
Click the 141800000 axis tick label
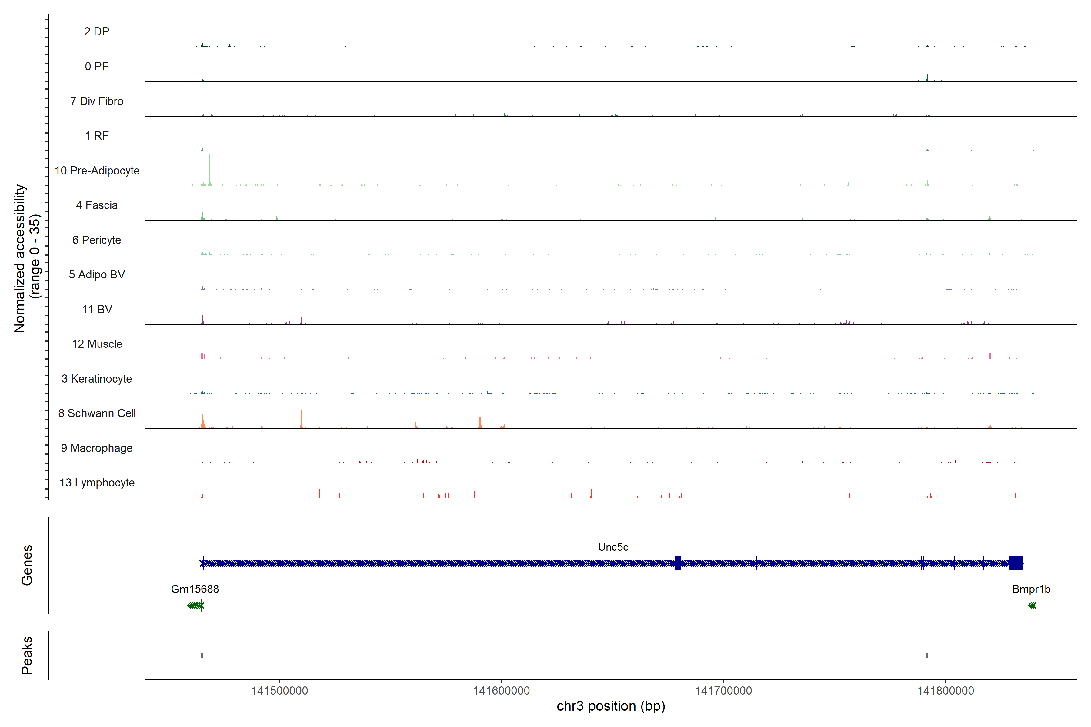(945, 690)
